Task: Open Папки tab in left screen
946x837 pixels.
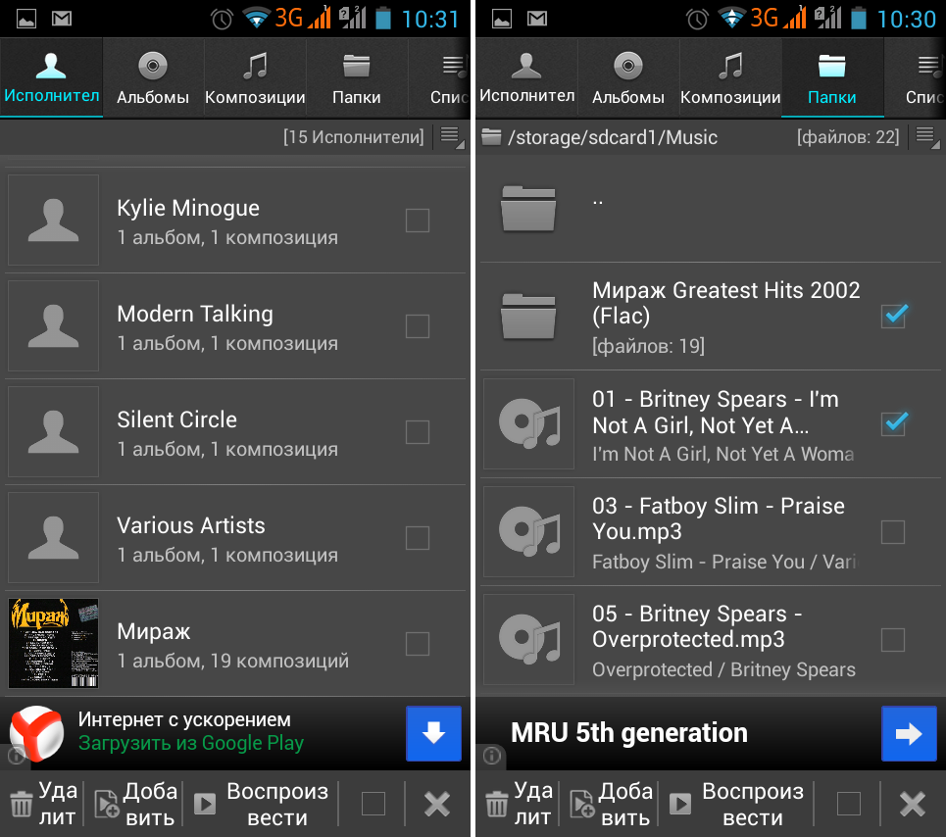Action: (x=357, y=77)
